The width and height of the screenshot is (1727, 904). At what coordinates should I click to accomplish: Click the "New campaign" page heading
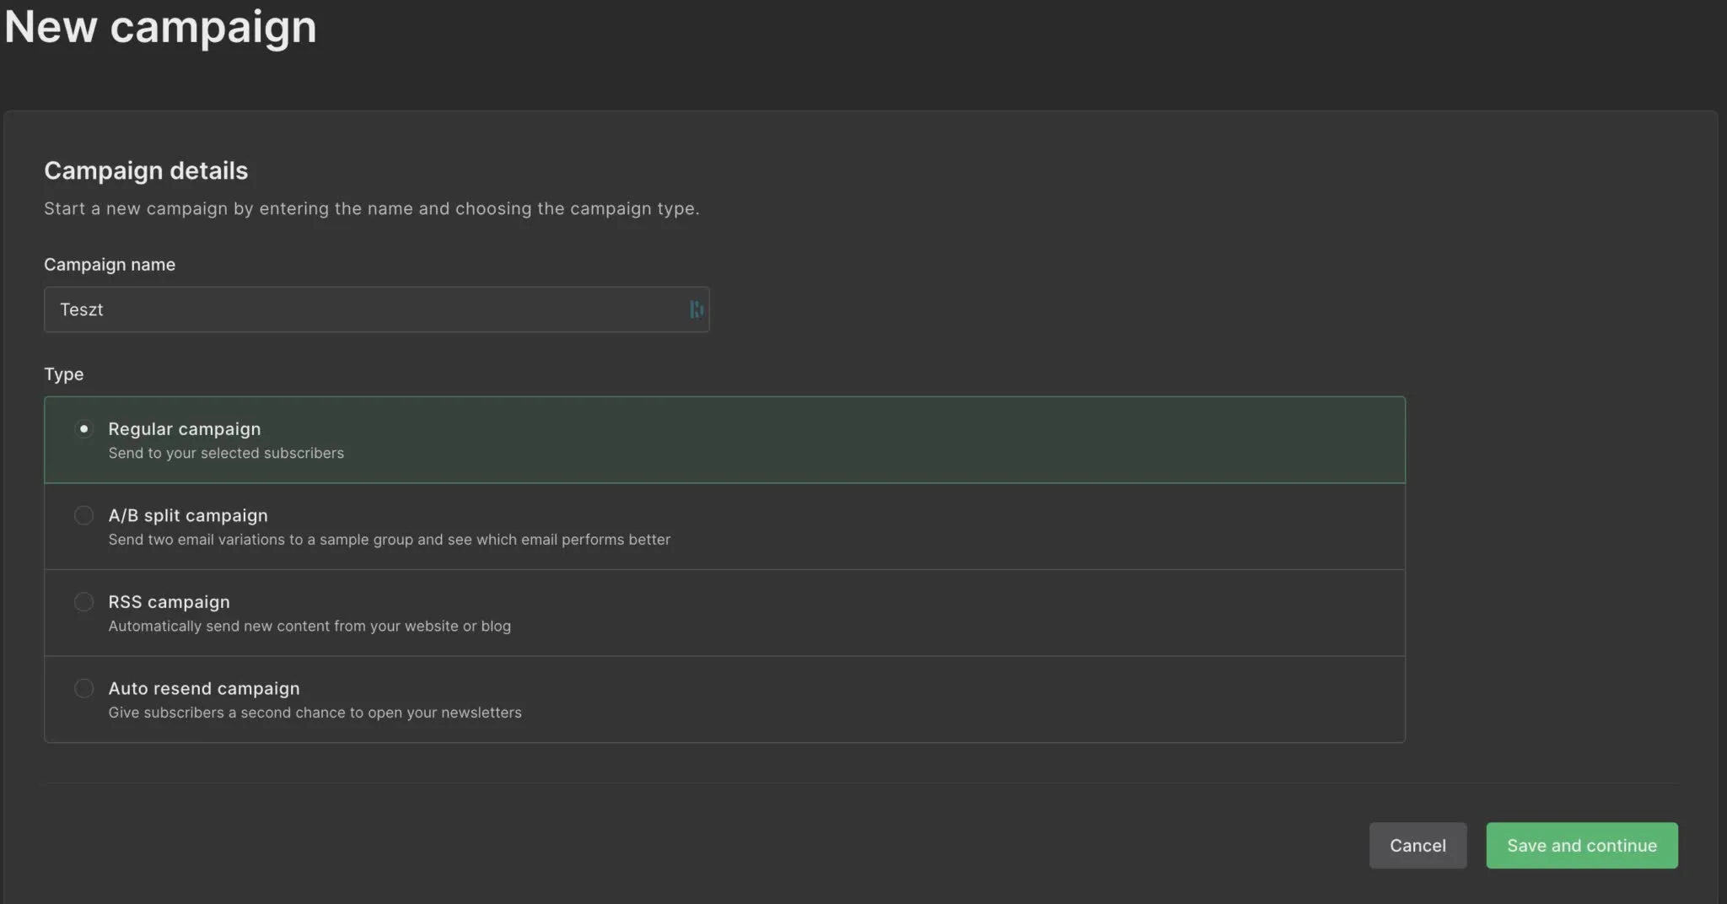[x=160, y=27]
